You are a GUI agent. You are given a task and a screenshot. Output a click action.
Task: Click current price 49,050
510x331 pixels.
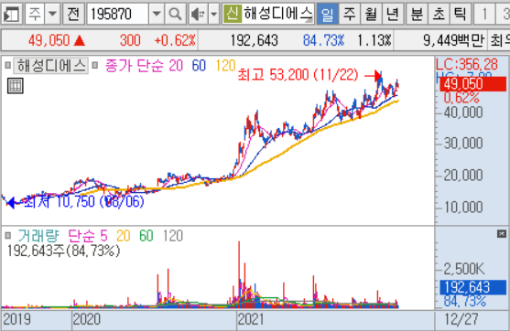click(x=49, y=41)
